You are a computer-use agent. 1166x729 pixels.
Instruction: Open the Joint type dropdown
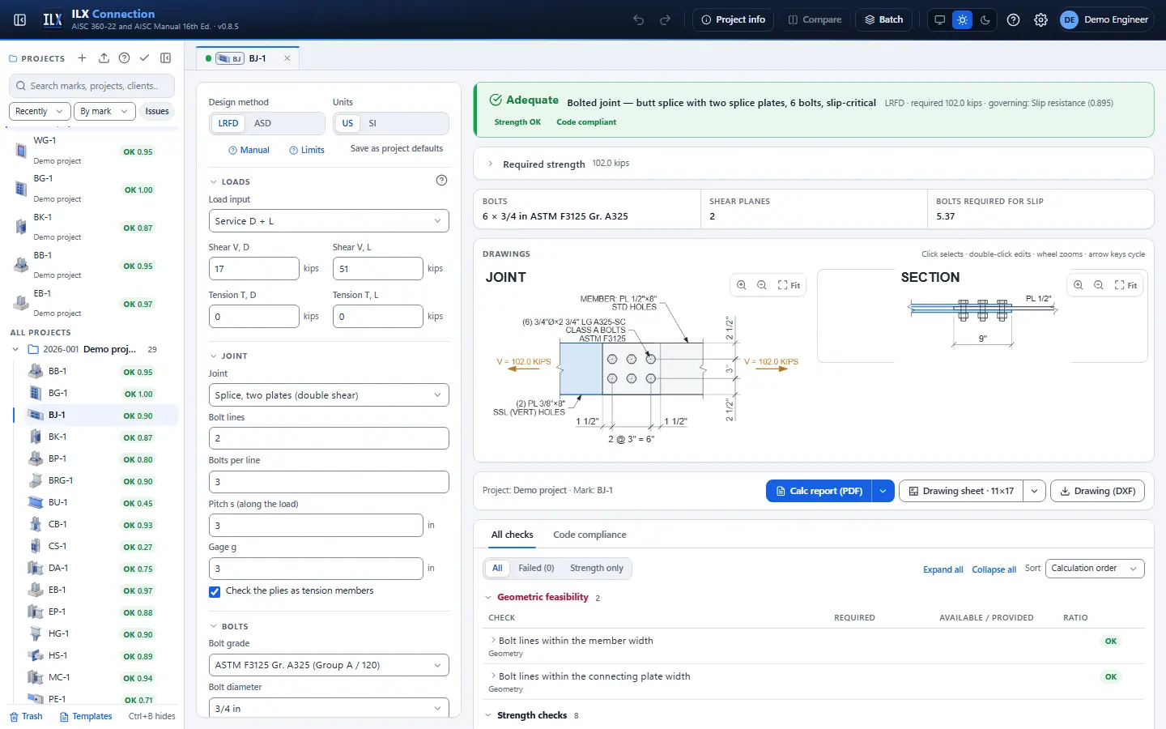coord(329,395)
